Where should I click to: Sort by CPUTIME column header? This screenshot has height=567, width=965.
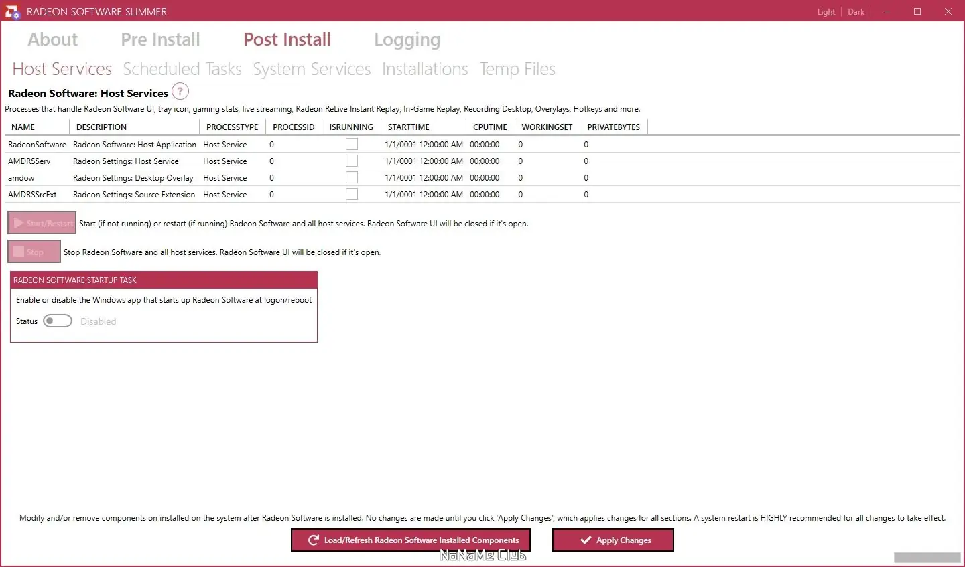coord(490,127)
